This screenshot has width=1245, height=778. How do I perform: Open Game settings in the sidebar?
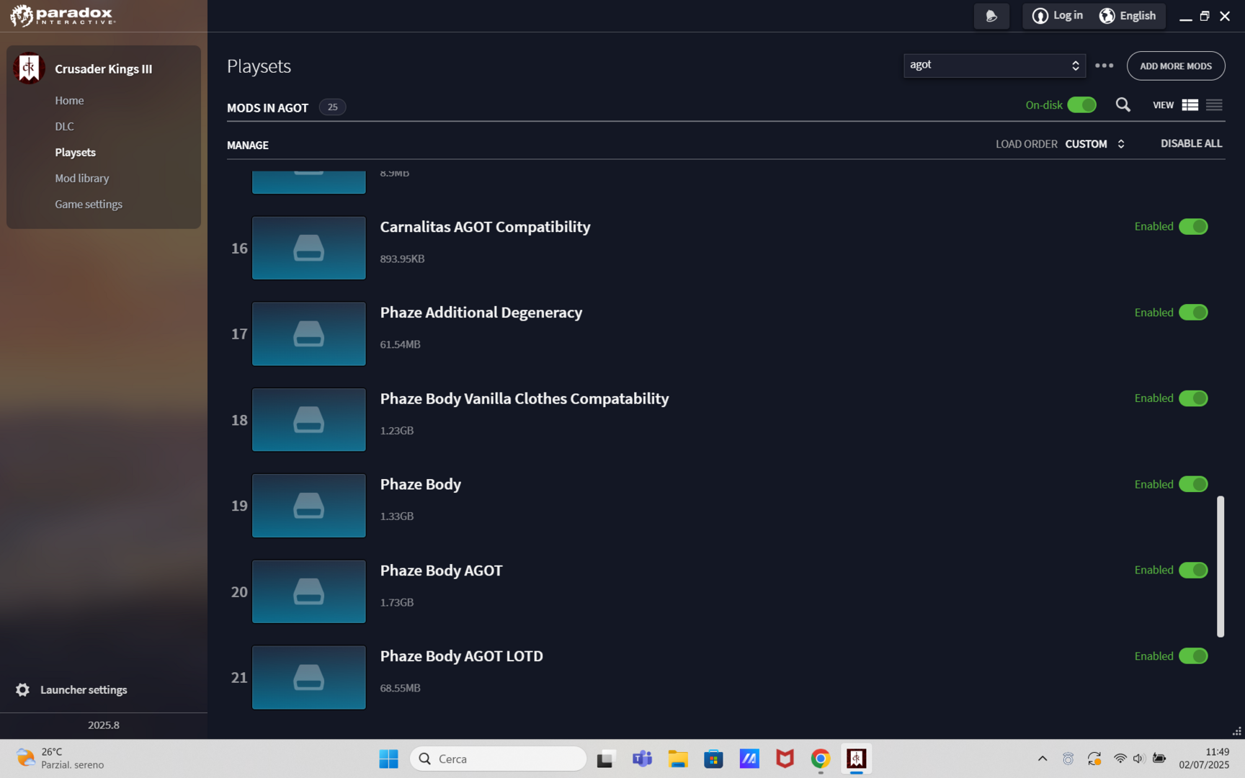pyautogui.click(x=89, y=204)
